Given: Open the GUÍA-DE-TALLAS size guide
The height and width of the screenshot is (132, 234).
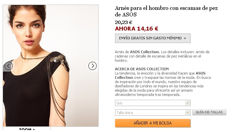Looking at the screenshot, I should [209, 112].
